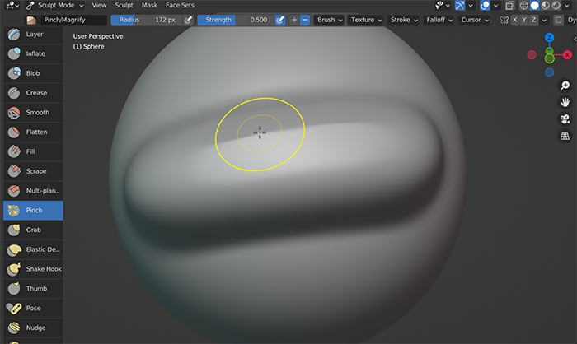Select the Blob brush tool
Image resolution: width=577 pixels, height=344 pixels.
(33, 73)
